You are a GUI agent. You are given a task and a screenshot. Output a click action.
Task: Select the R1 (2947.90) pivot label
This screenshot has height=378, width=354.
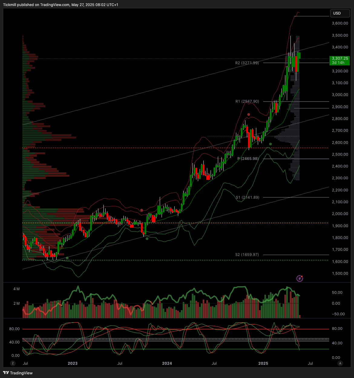247,101
